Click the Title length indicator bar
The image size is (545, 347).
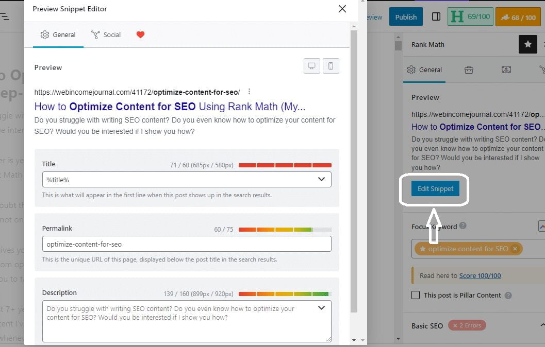pos(285,165)
